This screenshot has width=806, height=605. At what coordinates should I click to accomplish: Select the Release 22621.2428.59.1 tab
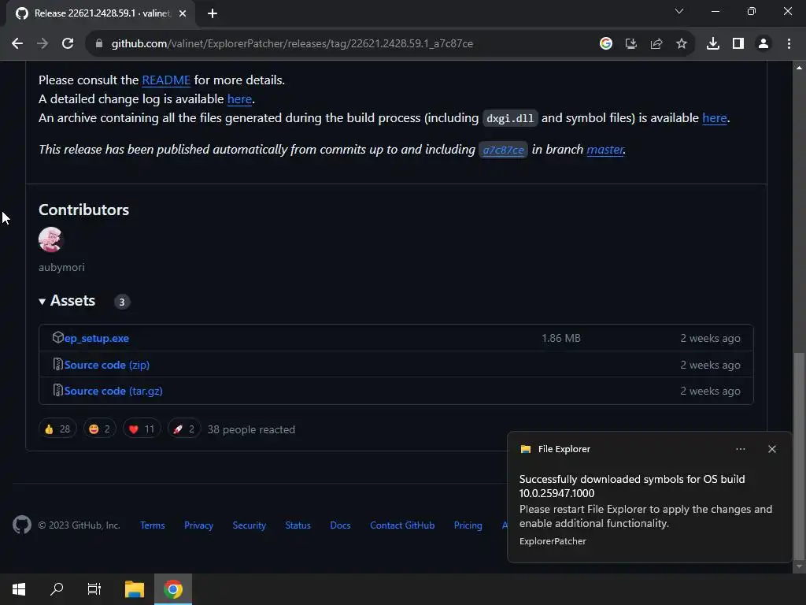pyautogui.click(x=100, y=13)
